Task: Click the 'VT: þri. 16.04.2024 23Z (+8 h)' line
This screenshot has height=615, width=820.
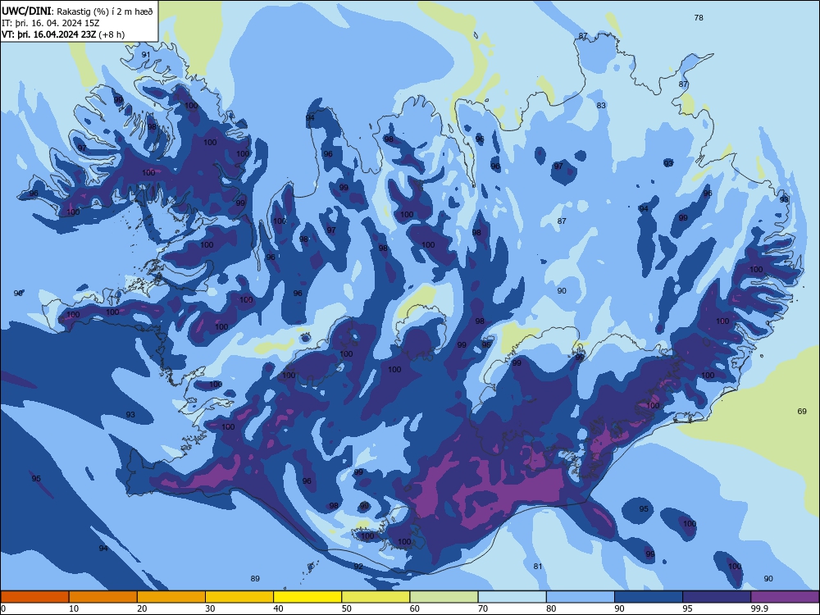Action: [63, 34]
